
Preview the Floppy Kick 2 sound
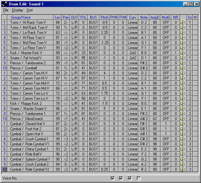pos(183,104)
